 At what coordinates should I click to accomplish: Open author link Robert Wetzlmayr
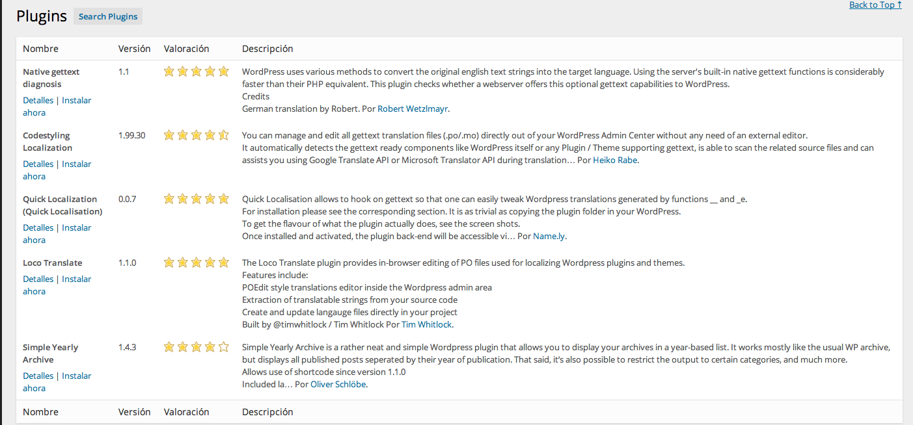[x=413, y=109]
